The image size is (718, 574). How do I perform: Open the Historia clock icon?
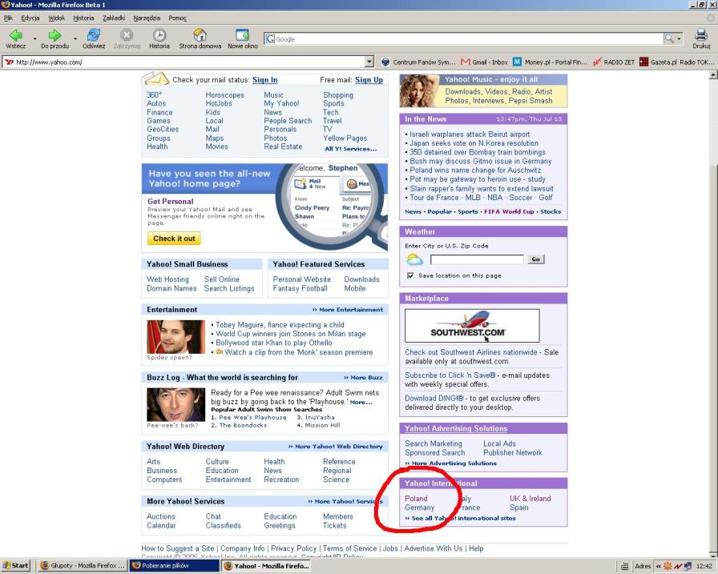coord(159,35)
